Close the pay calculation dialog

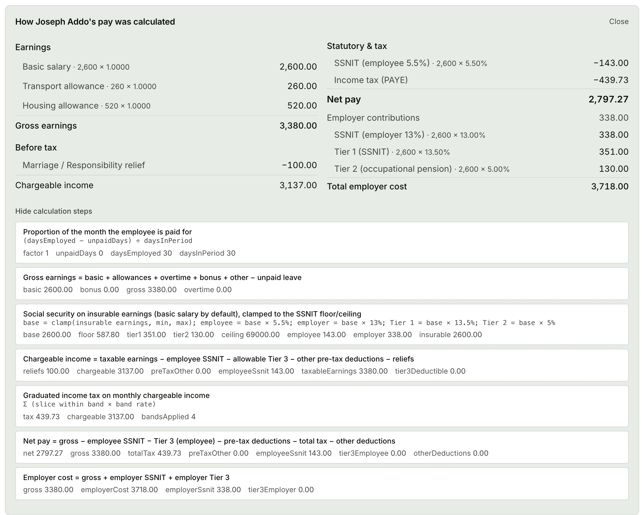pos(618,22)
